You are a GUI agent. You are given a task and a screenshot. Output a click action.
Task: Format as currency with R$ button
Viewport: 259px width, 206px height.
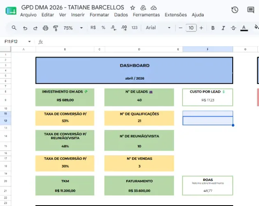coord(93,28)
